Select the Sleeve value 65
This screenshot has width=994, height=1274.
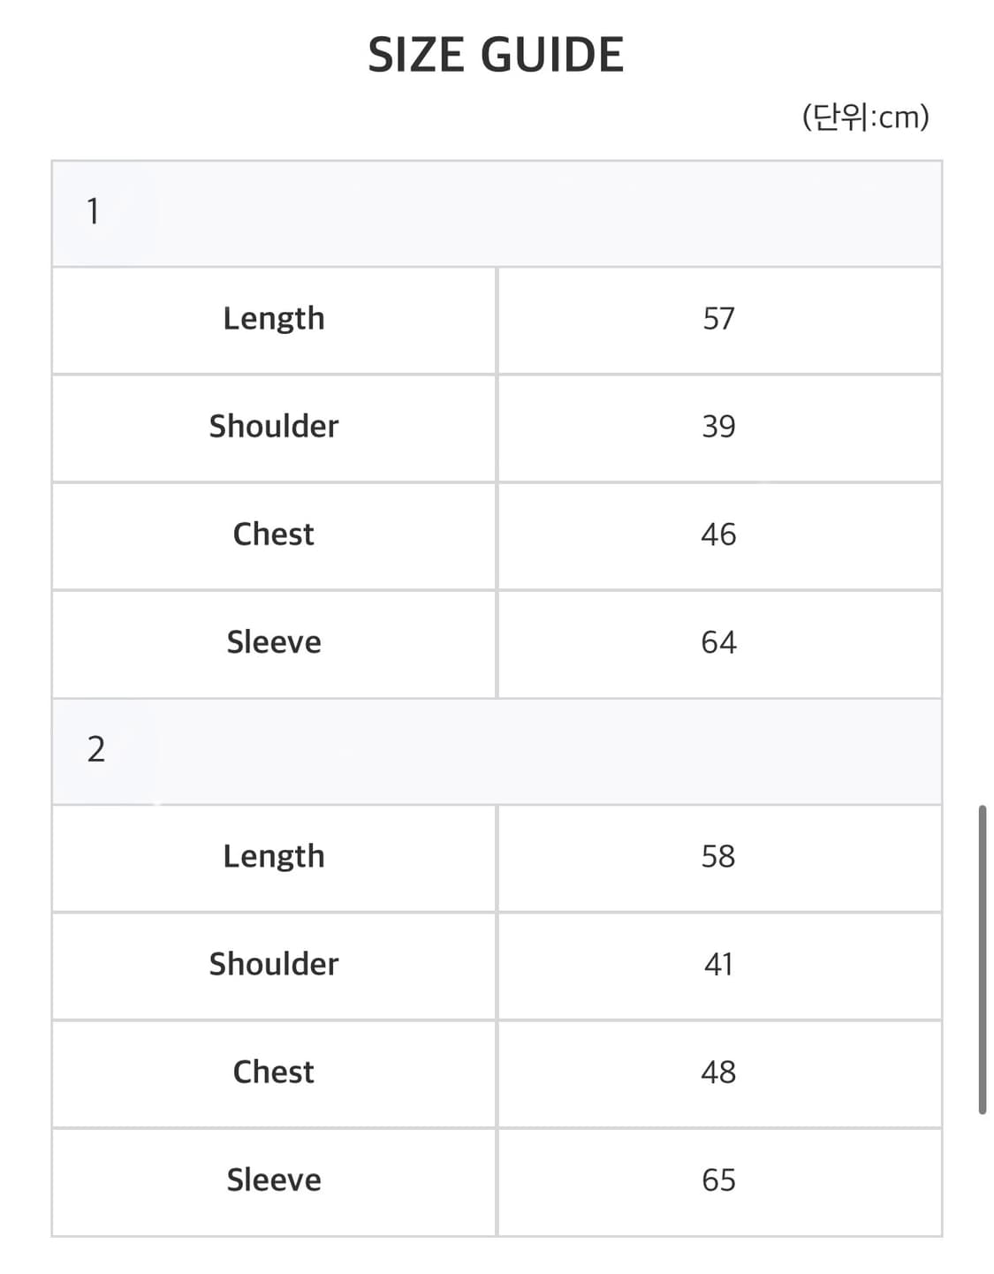tap(718, 1180)
